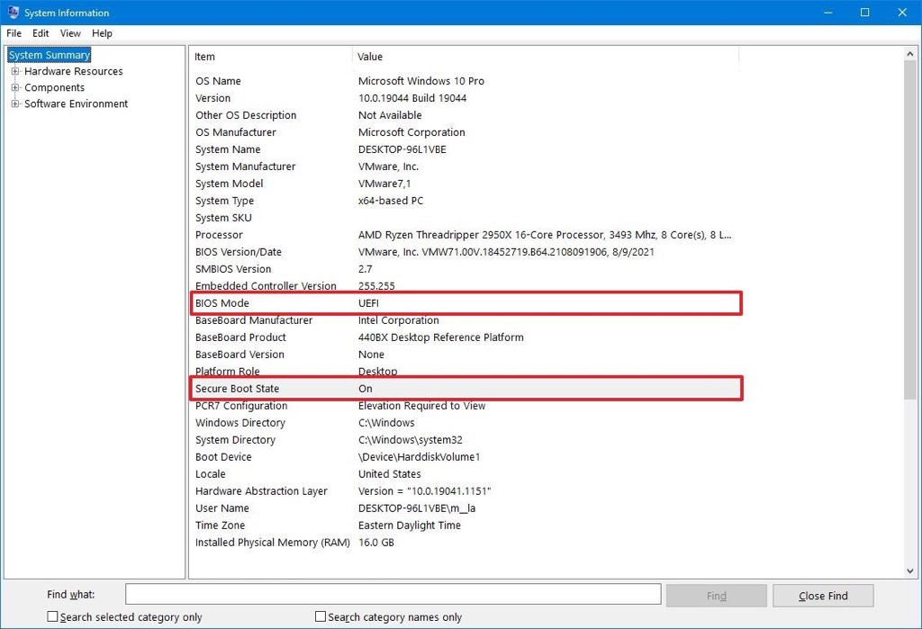Open the Edit menu
Screen dimensions: 922x629
(41, 33)
